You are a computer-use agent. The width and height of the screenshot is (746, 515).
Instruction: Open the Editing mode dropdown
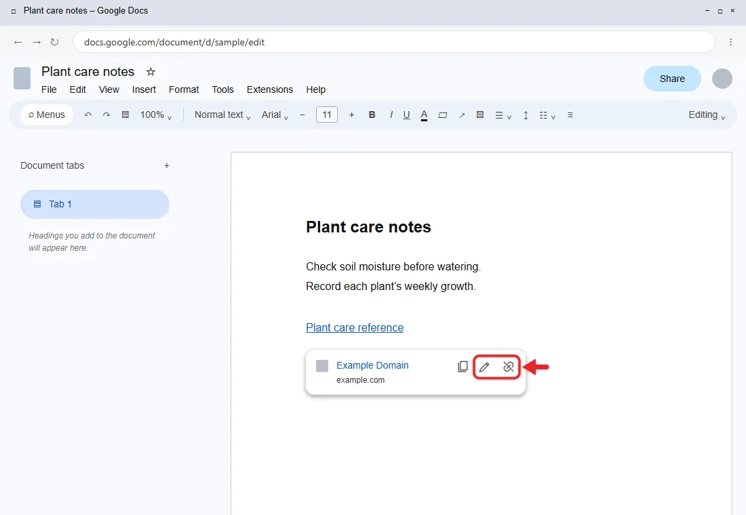pos(707,115)
